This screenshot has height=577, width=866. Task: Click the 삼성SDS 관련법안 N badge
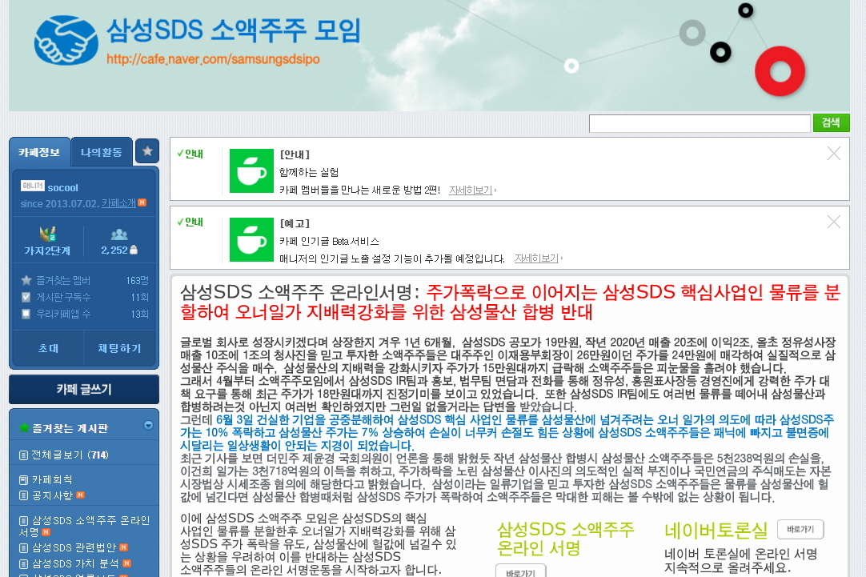point(124,547)
